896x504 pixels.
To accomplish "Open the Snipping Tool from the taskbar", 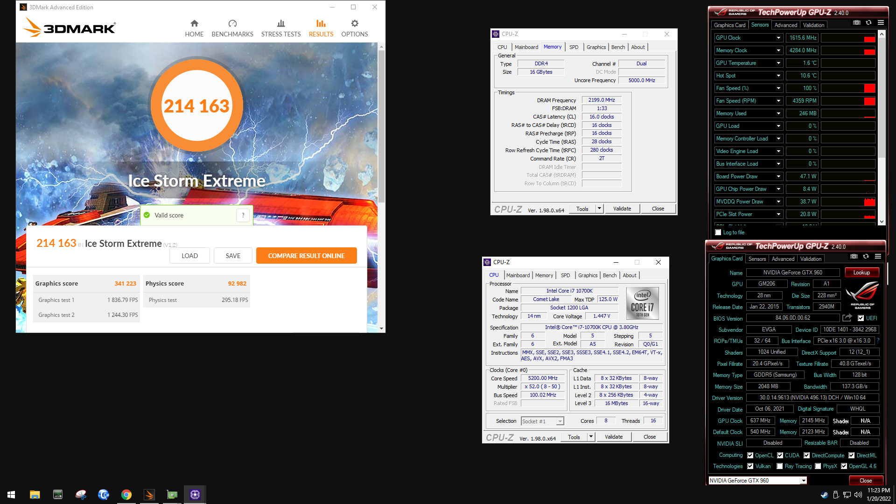I will click(81, 495).
